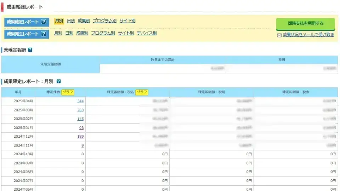Select 成果別 in 成果発生レポート row
340x191 pixels.
(82, 33)
